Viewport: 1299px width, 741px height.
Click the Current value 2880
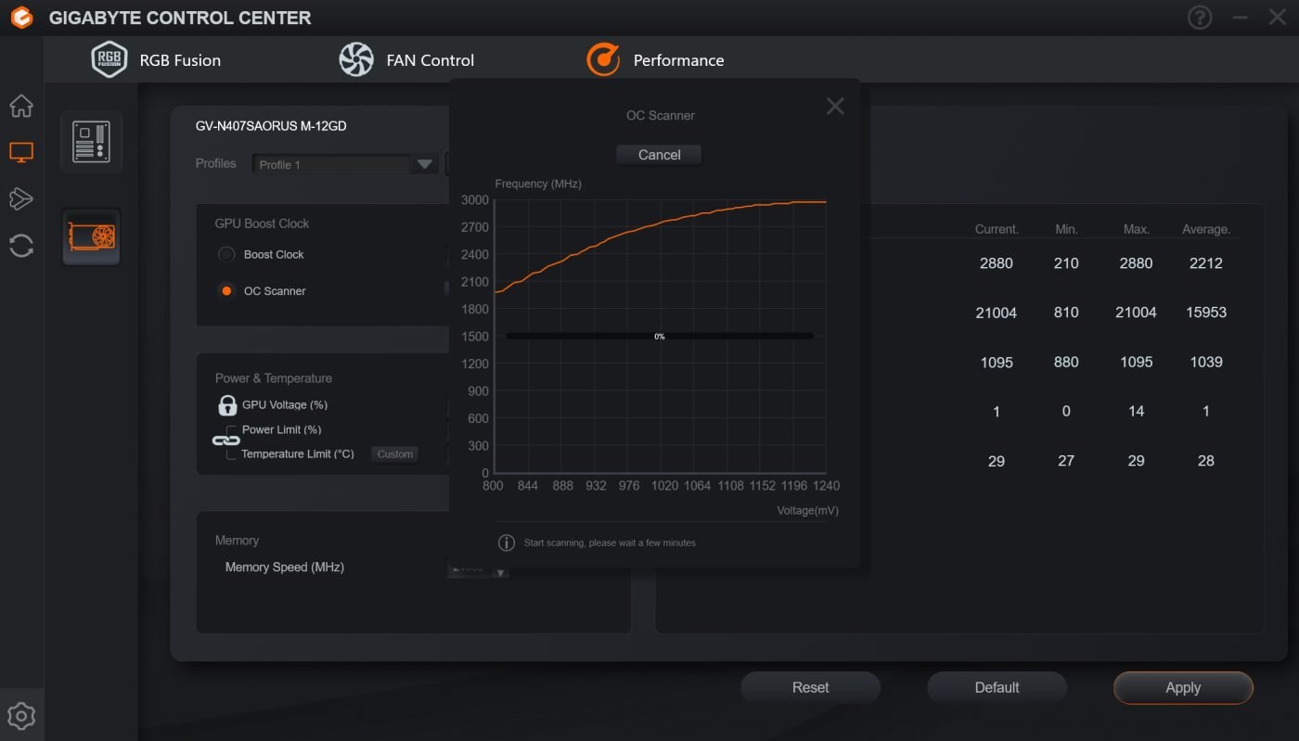tap(997, 263)
